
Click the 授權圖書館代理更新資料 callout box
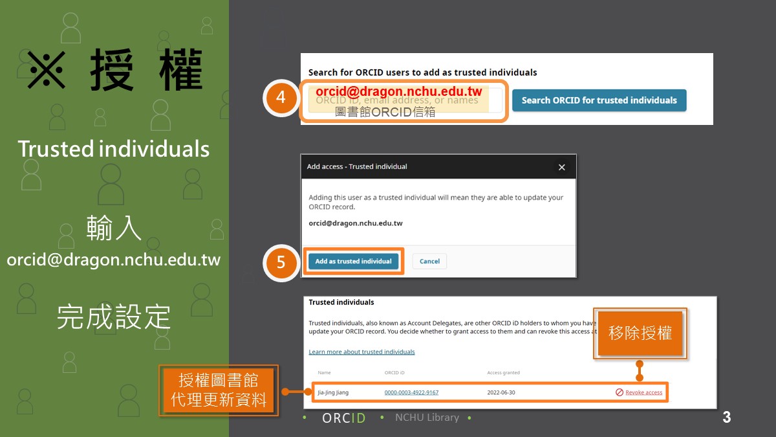click(219, 390)
